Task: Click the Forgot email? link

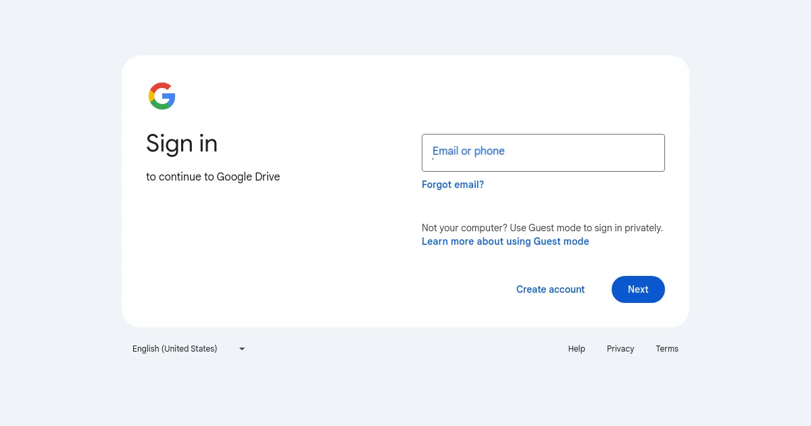Action: (x=452, y=184)
